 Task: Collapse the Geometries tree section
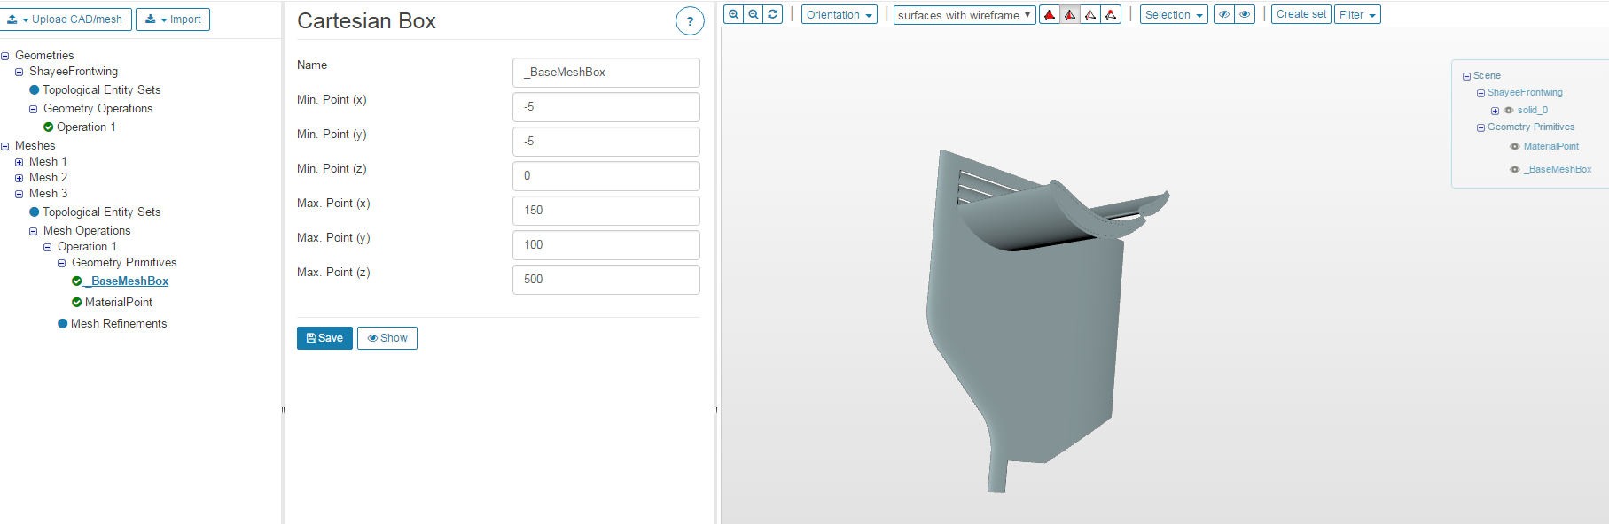click(x=5, y=56)
